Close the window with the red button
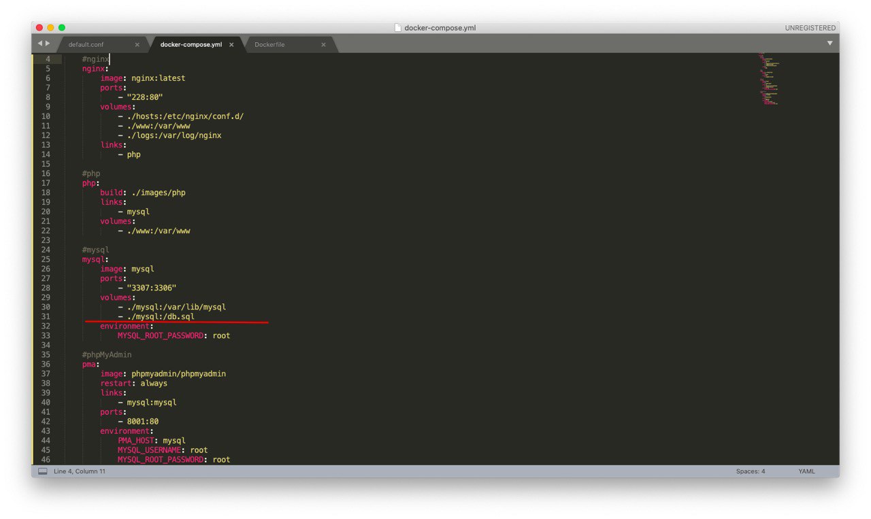 click(x=39, y=28)
